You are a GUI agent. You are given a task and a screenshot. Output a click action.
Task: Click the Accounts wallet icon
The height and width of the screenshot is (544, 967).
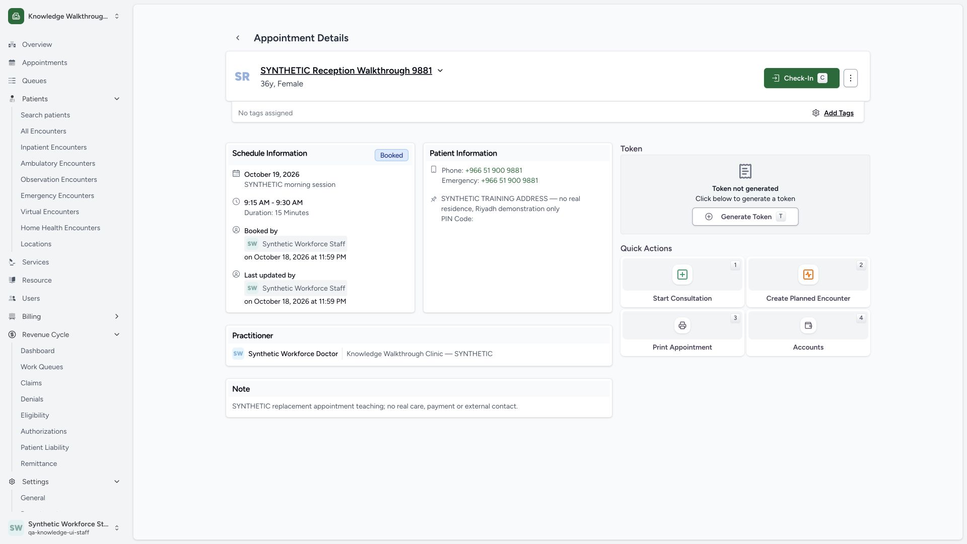tap(808, 325)
